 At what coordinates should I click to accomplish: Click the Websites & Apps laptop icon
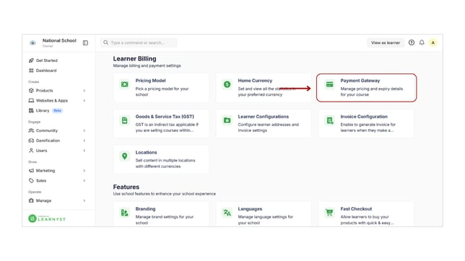coord(31,100)
